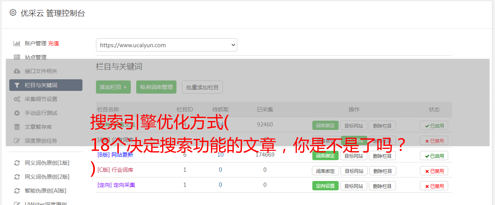This screenshot has height=205, width=495.
Task: Click 词库绑定 in the 行业词库 row
Action: (325, 171)
